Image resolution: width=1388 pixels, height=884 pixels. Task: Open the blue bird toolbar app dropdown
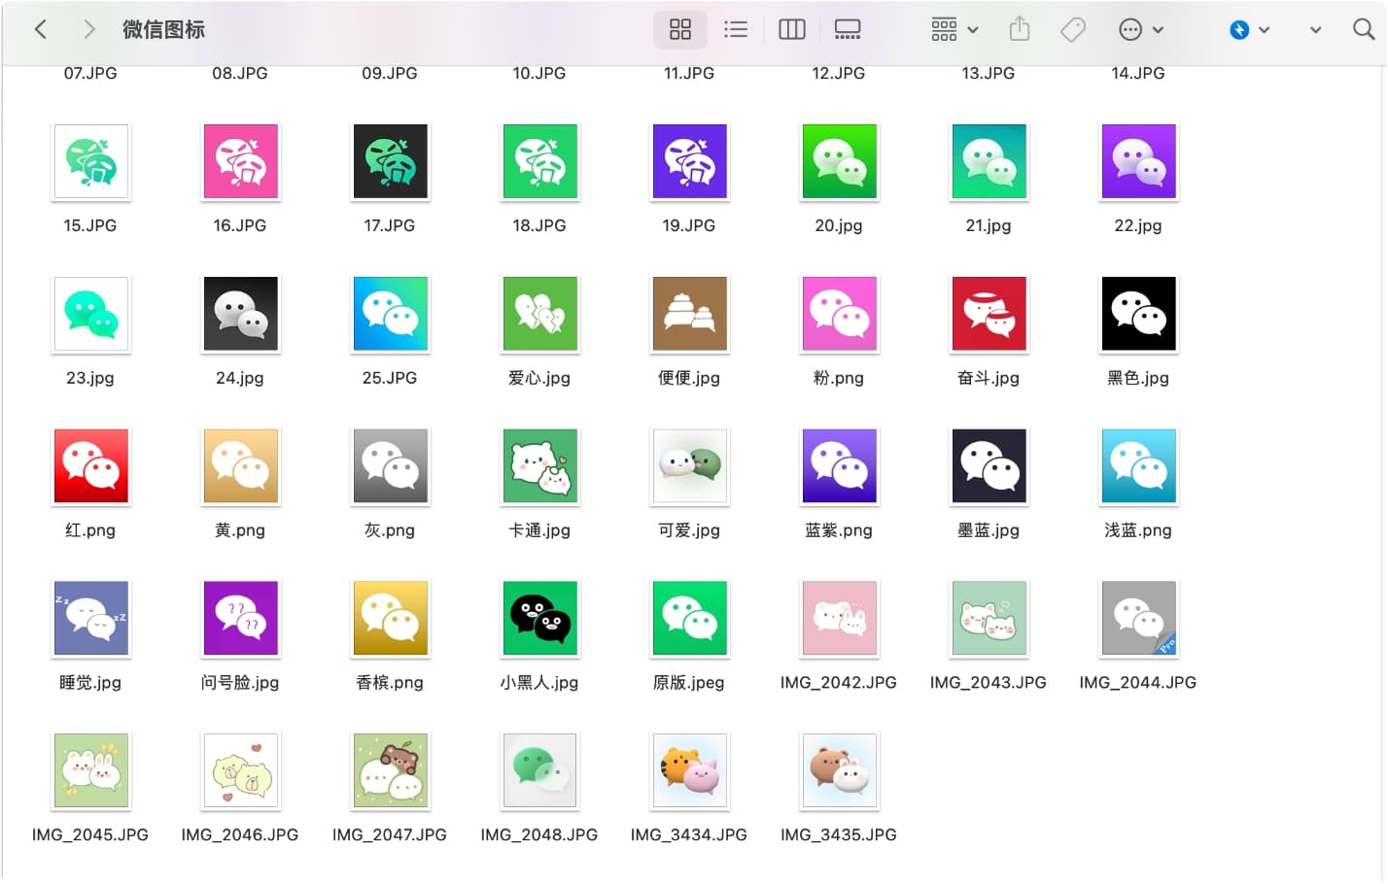(1249, 29)
